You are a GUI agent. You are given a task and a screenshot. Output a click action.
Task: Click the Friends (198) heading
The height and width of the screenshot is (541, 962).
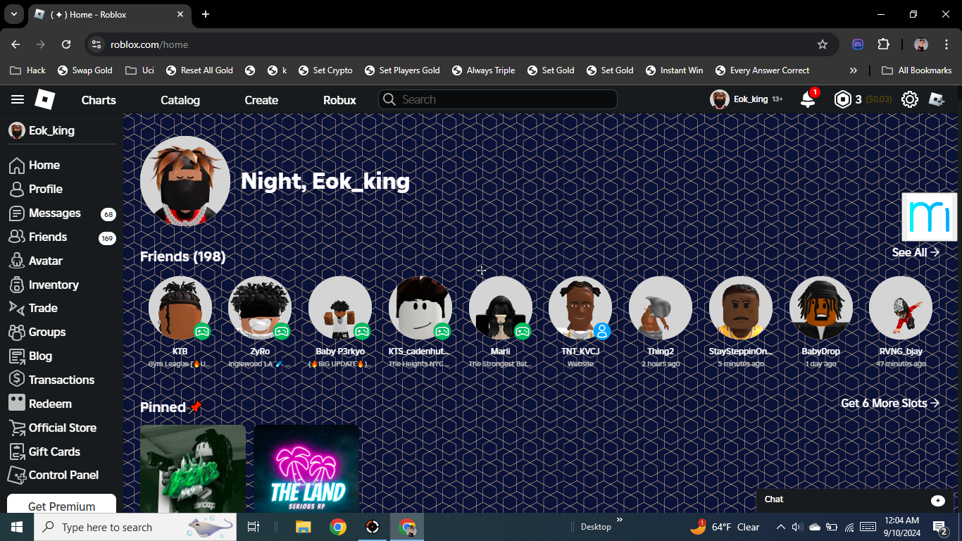183,256
